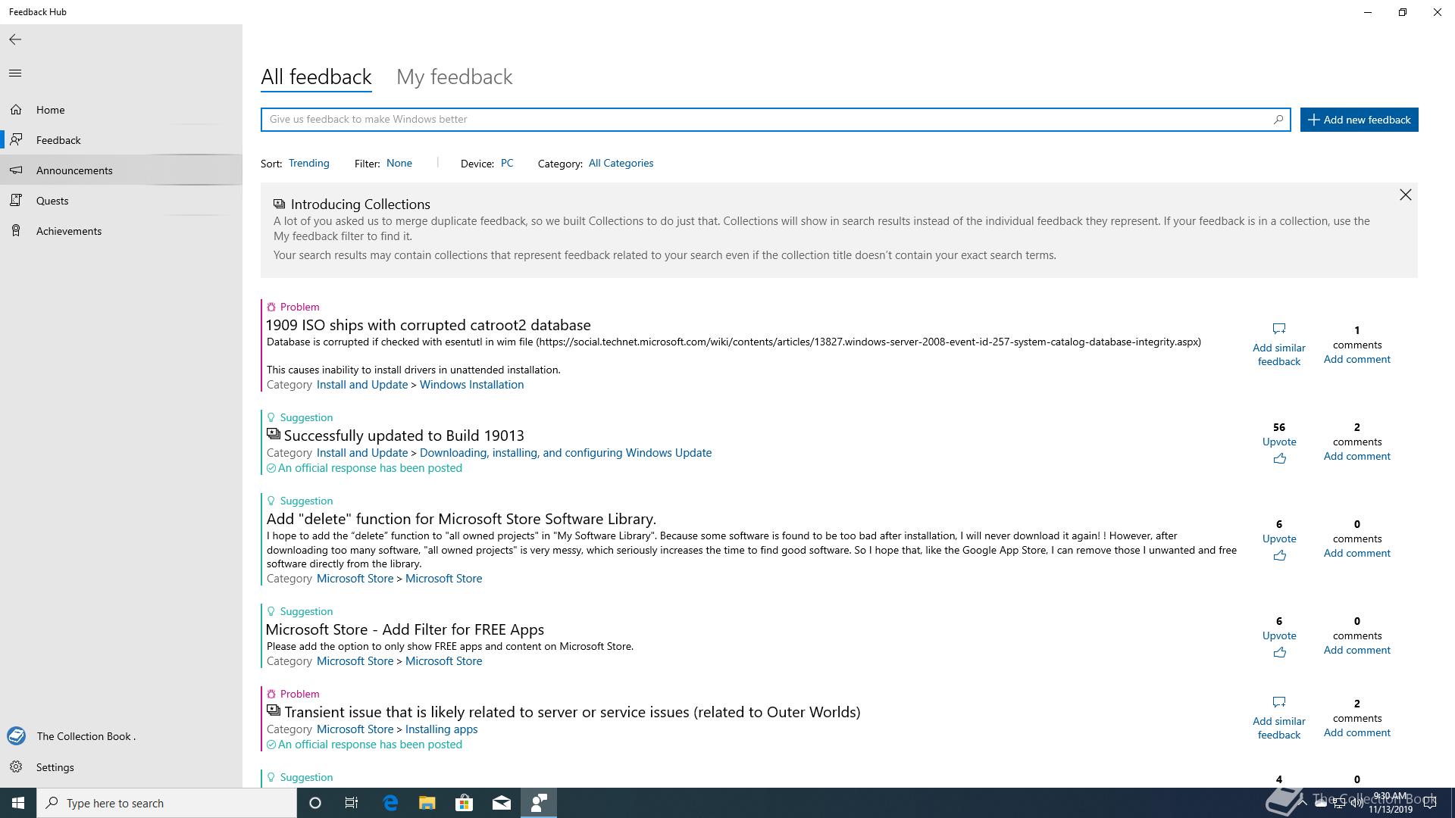The height and width of the screenshot is (818, 1455).
Task: Open Windows Installation category link
Action: pyautogui.click(x=471, y=385)
